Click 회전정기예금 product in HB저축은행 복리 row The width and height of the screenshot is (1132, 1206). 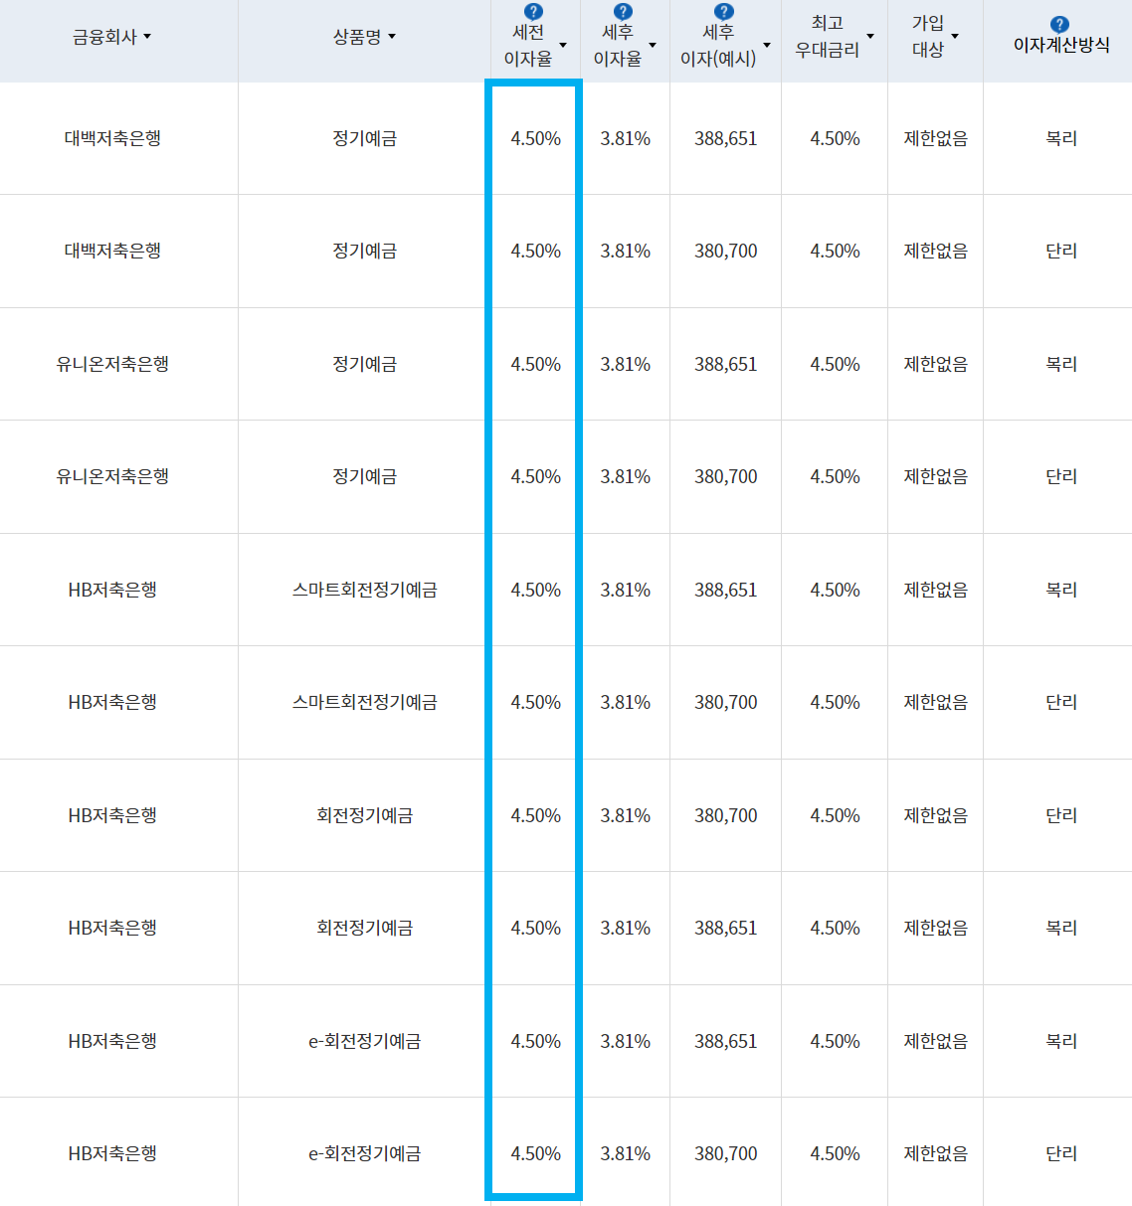coord(365,928)
